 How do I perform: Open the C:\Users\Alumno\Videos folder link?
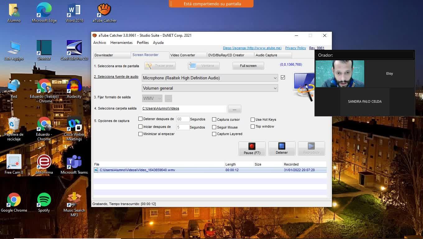[161, 108]
